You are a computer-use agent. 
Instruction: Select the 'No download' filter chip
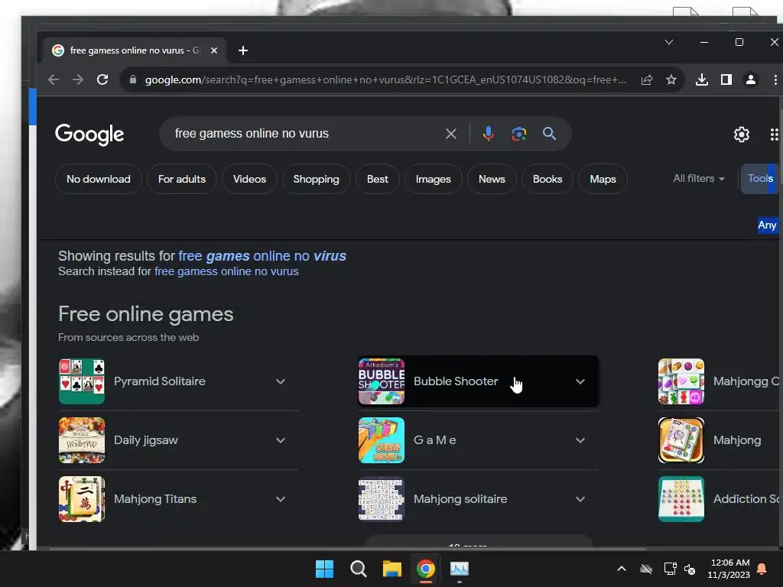click(x=99, y=179)
